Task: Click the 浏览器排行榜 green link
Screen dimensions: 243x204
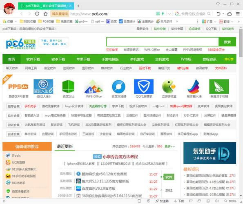Action: [98, 106]
